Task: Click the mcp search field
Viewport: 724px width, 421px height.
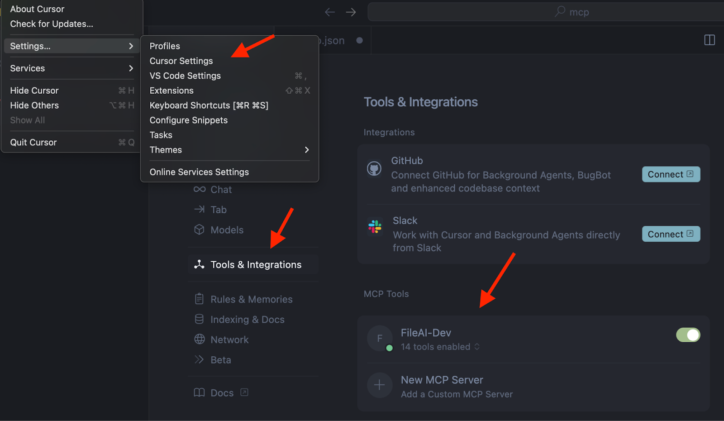Action: pyautogui.click(x=546, y=12)
